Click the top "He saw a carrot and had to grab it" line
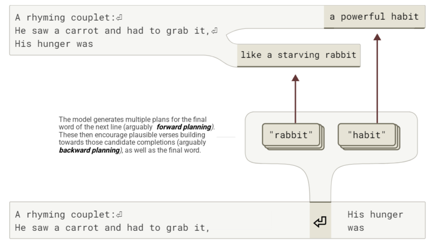This screenshot has width=434, height=244. 112,31
